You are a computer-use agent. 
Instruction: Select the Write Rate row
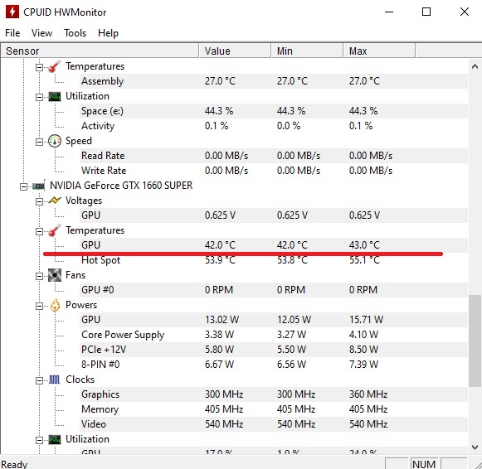point(274,171)
